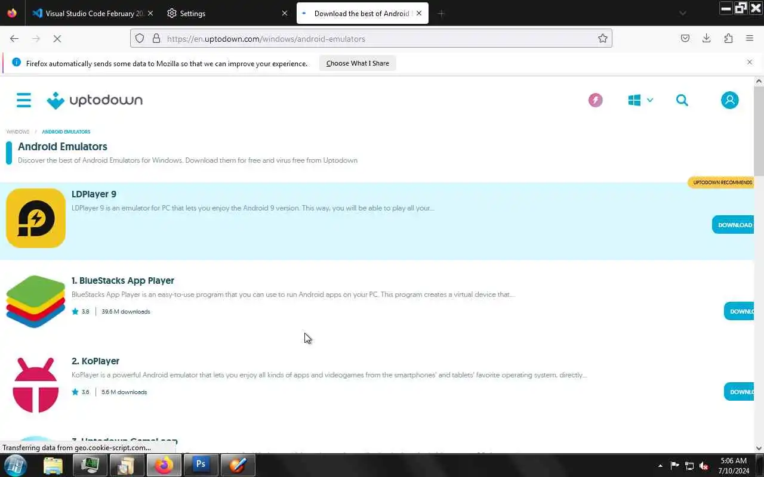Expand the Windows platform selector
This screenshot has width=764, height=477.
(640, 100)
